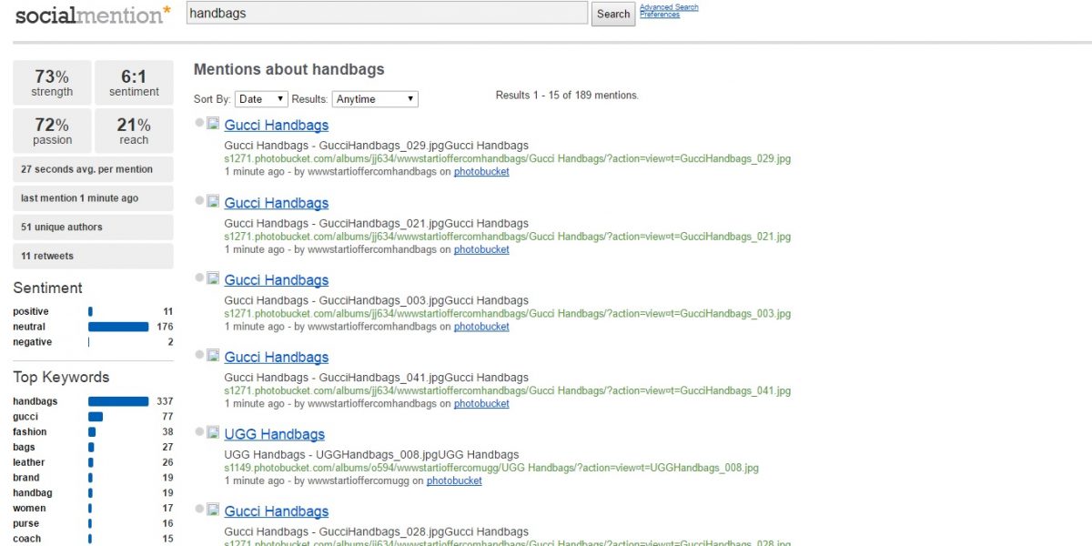The height and width of the screenshot is (546, 1092).
Task: Click 'last mention 1 minute ago' box
Action: (x=93, y=198)
